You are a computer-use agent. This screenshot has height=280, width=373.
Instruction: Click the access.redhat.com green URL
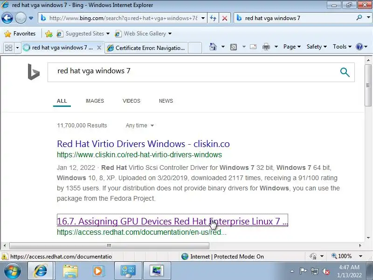coord(142,232)
